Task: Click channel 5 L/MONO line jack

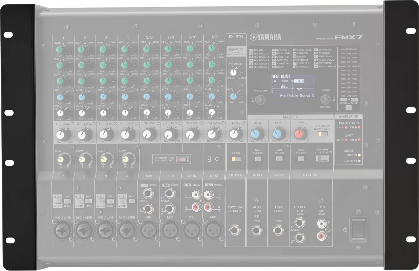Action: pos(148,194)
